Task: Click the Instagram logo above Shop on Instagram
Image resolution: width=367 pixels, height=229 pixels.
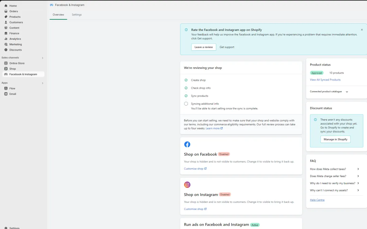Action: click(187, 184)
